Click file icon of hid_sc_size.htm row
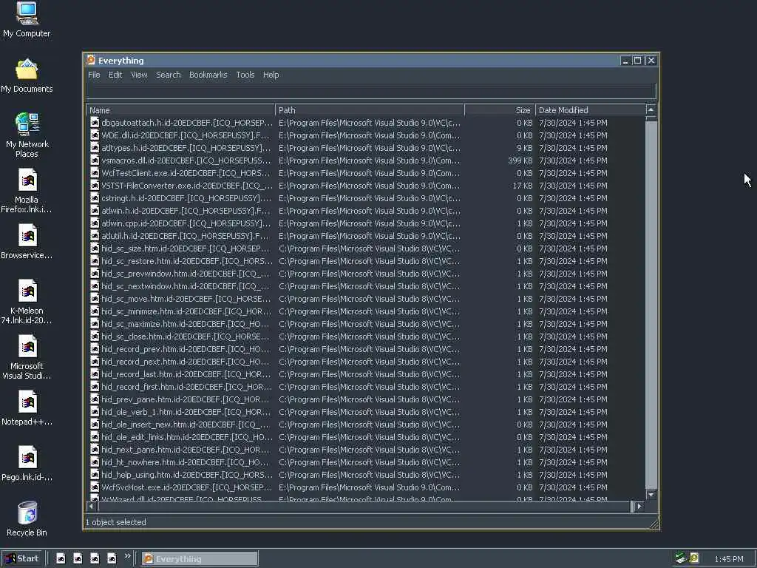Screen dimensions: 757x568 click(95, 248)
